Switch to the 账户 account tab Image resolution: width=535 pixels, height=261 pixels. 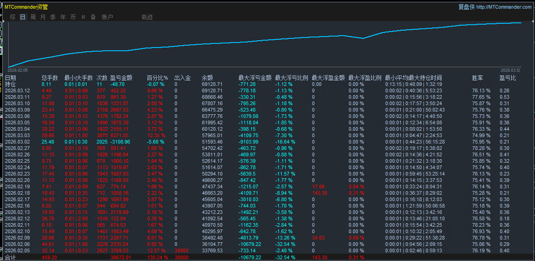click(x=108, y=17)
